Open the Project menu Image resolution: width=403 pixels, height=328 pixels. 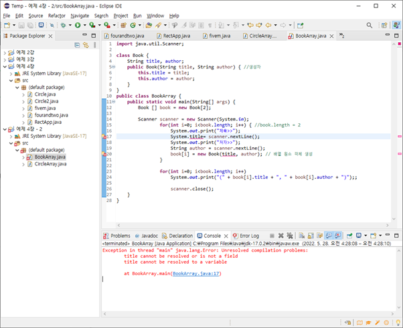[x=120, y=15]
